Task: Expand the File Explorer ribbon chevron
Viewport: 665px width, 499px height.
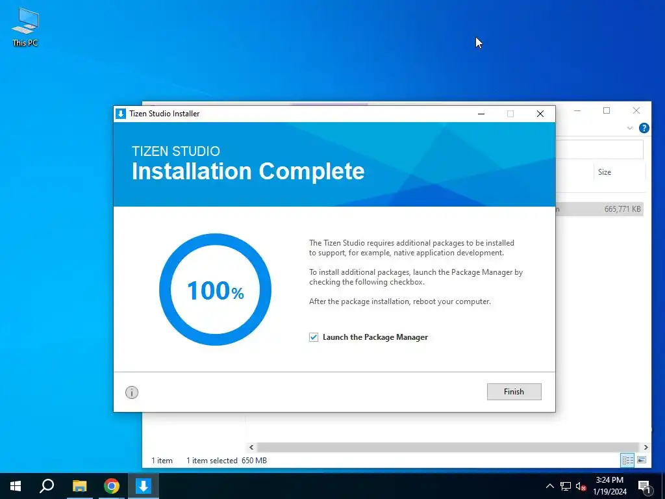Action: click(x=630, y=128)
